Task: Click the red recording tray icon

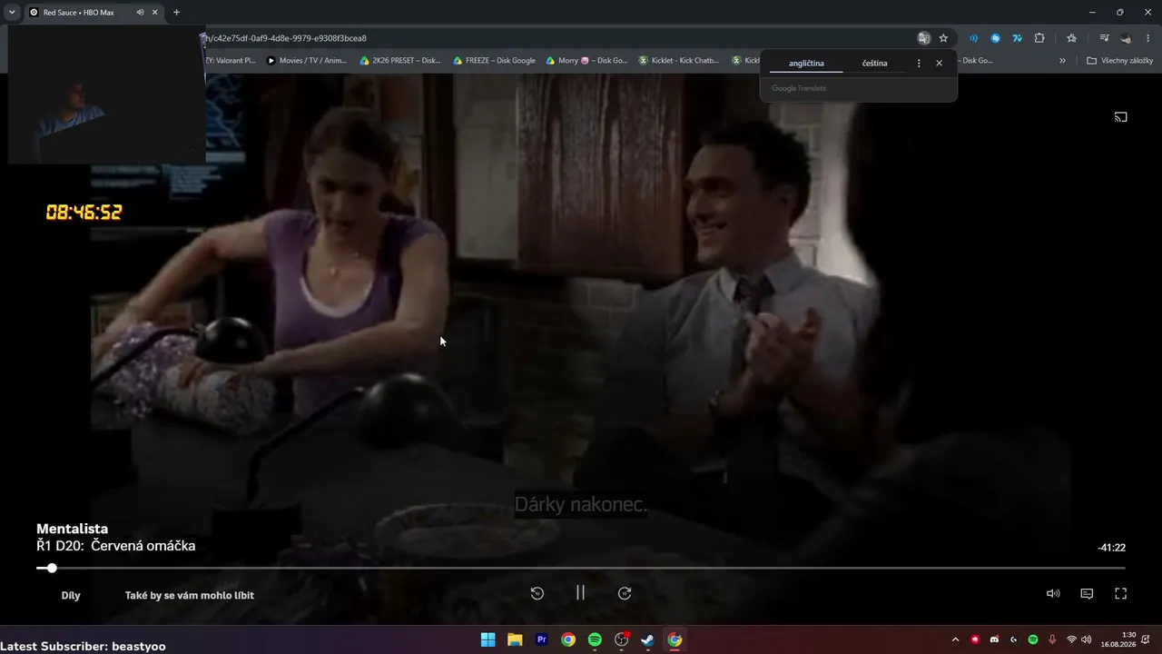Action: click(x=975, y=639)
